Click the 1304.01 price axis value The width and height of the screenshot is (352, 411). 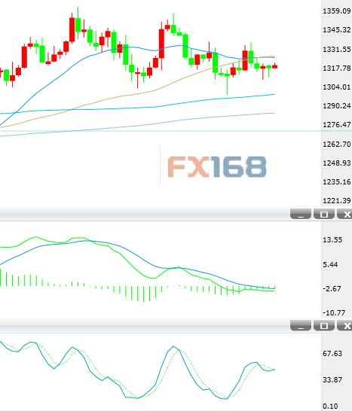tap(337, 87)
